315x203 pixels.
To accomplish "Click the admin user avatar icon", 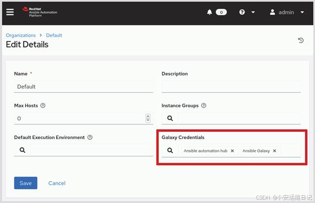I will [x=272, y=12].
